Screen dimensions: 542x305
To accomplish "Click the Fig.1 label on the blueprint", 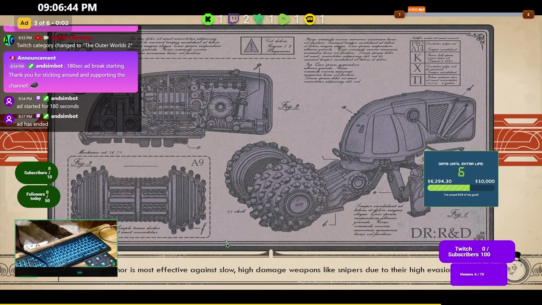I will [x=459, y=214].
